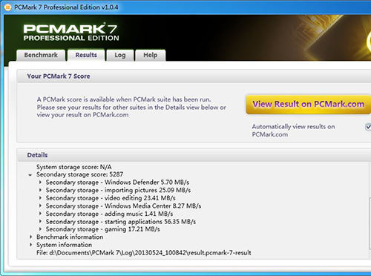Screen dimensions: 371x276
Task: Select video editing 23.41 MB/s row text
Action: tap(111, 198)
